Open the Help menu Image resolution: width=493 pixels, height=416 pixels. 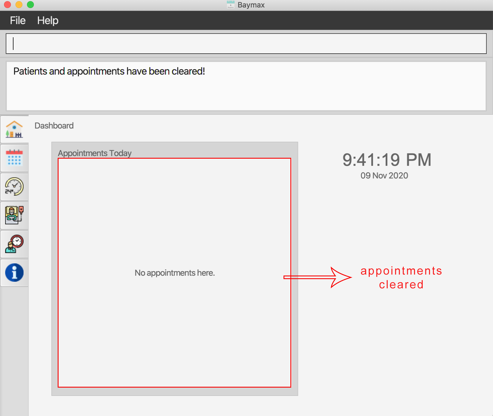coord(48,20)
